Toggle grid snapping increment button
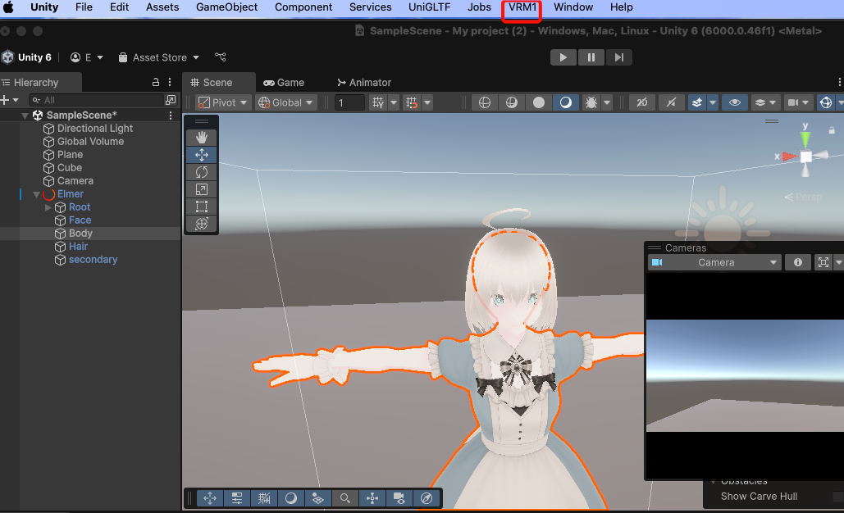 click(x=412, y=102)
